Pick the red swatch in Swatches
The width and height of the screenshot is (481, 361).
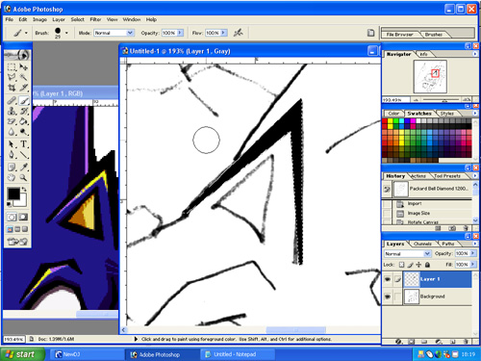click(x=385, y=121)
